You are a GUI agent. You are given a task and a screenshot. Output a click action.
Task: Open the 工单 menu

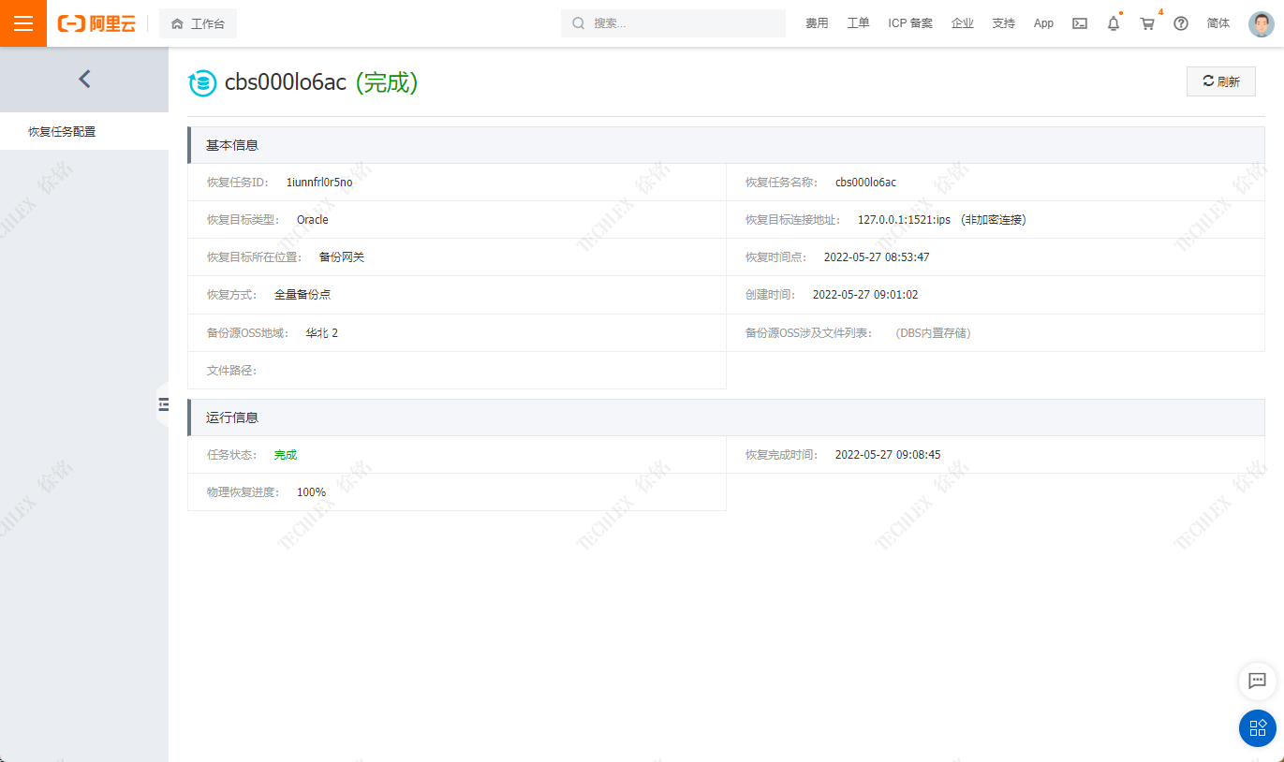858,23
